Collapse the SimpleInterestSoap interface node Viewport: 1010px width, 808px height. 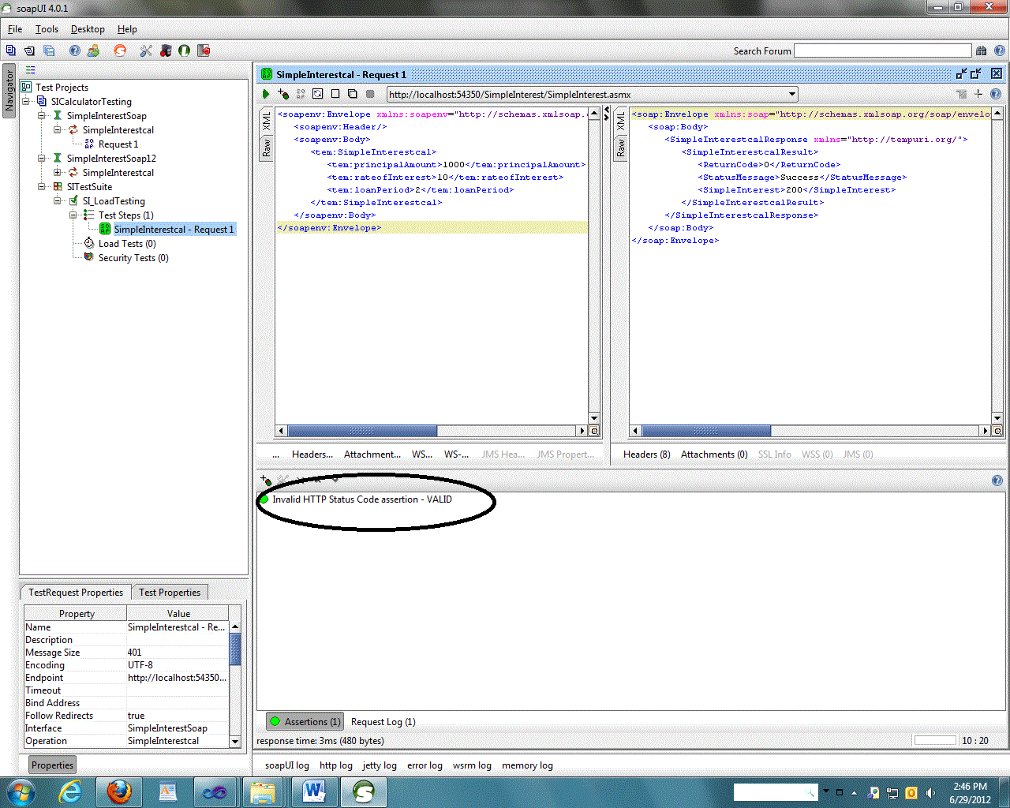pyautogui.click(x=42, y=115)
